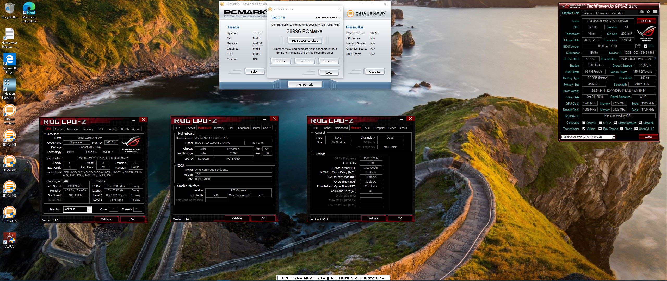Toggle the OpenCL checkbox
This screenshot has width=667, height=281.
pyautogui.click(x=584, y=123)
